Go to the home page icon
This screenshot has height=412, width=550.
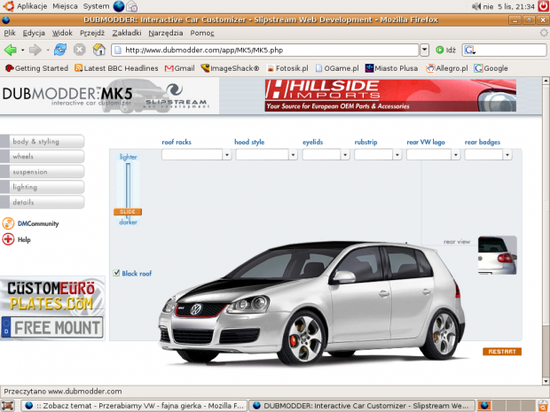99,50
